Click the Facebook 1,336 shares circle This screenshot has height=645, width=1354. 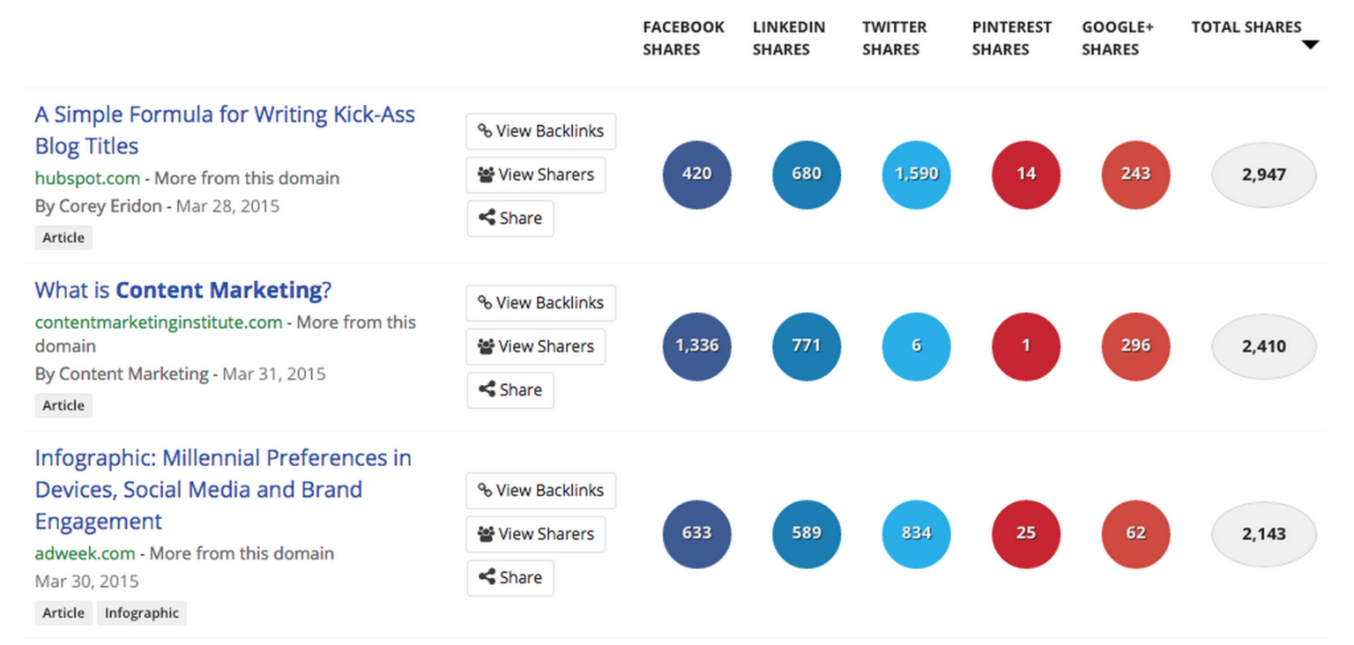coord(696,346)
